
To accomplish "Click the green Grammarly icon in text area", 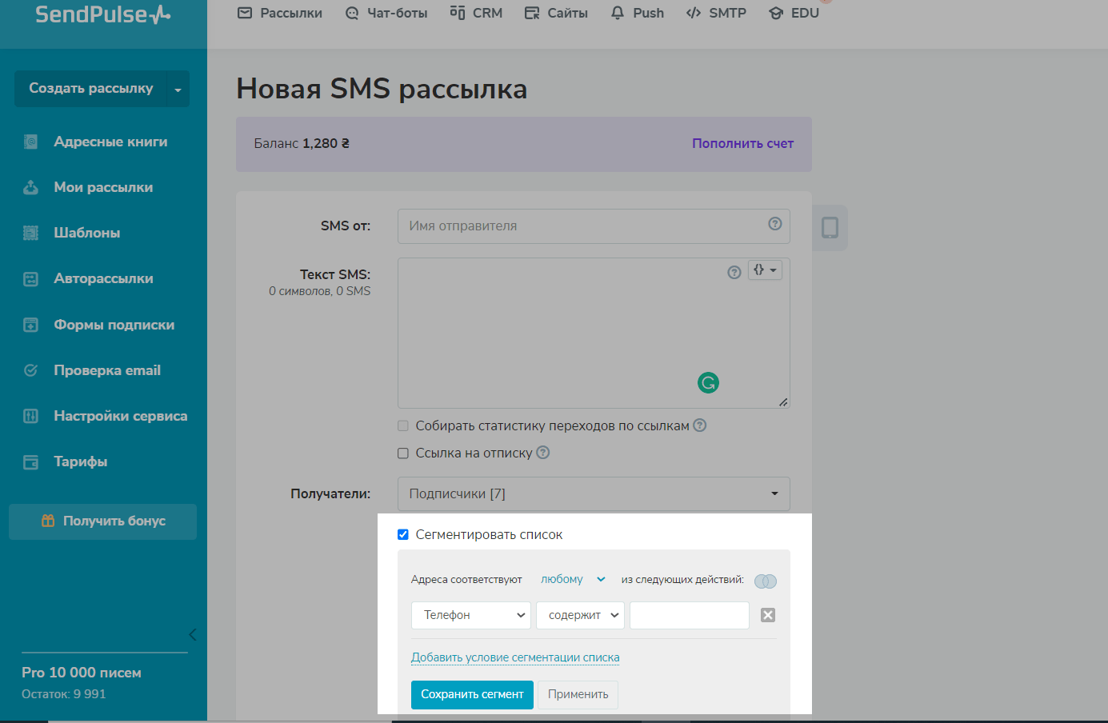I will tap(708, 383).
